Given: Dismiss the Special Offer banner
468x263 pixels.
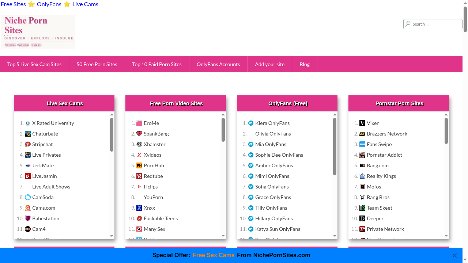Looking at the screenshot, I should (x=455, y=255).
